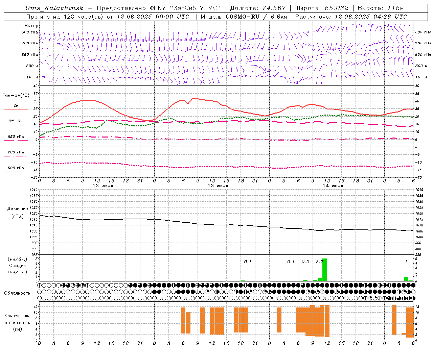Click the red solid 2м legend line
This screenshot has width=433, height=346.
click(16, 109)
